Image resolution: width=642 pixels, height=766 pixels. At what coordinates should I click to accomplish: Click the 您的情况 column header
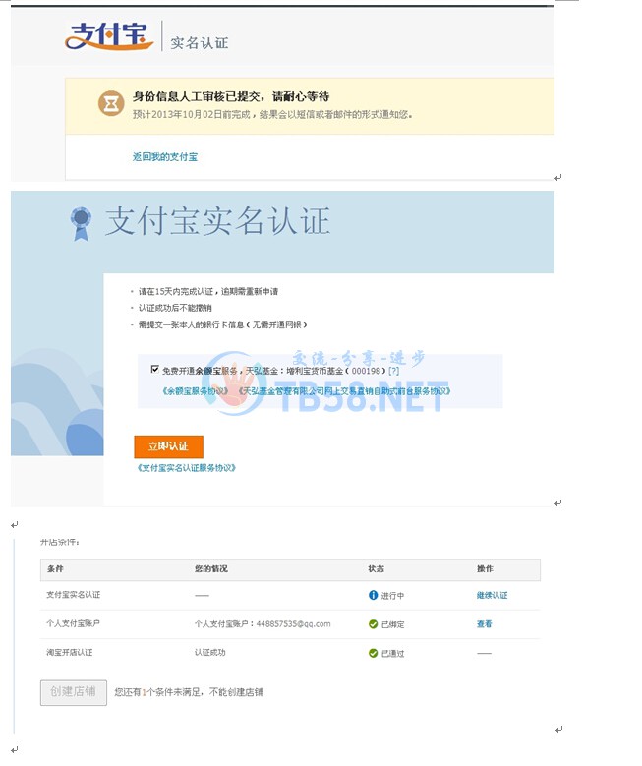(211, 568)
